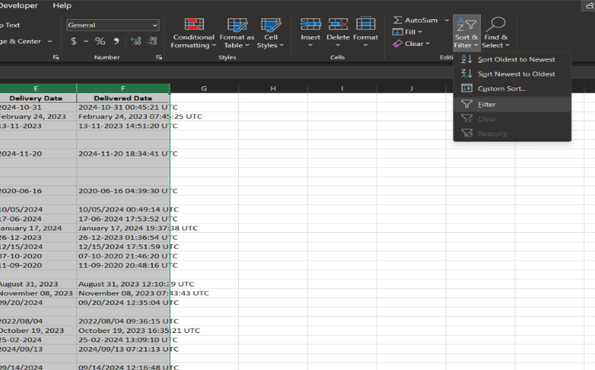This screenshot has width=595, height=370.
Task: Apply Comma Style format
Action: pos(117,41)
